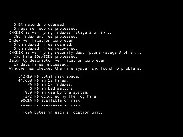The width and height of the screenshot is (183, 137).
Task: Click '256 file SDs/SIDs processed' line
Action: click(45, 57)
